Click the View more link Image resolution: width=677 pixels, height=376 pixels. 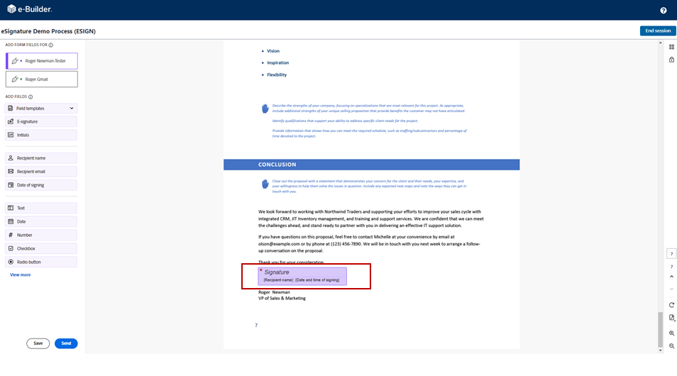(x=21, y=275)
